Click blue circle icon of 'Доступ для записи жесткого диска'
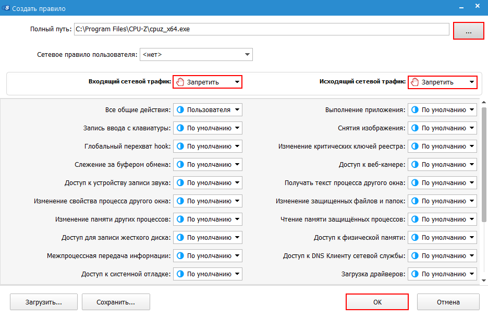The width and height of the screenshot is (488, 318). [180, 237]
